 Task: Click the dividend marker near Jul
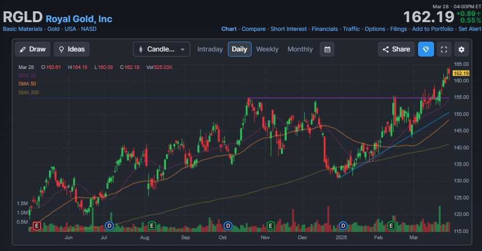pos(109,226)
